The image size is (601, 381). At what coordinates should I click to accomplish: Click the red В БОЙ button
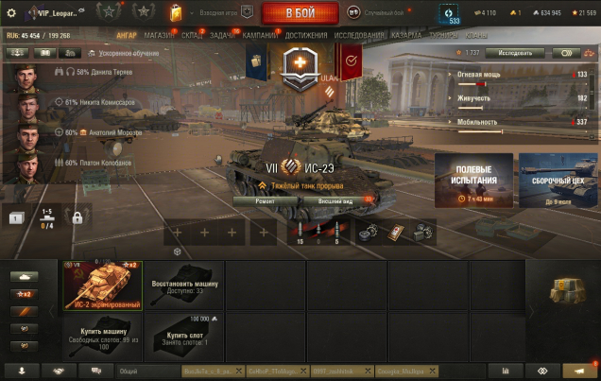click(300, 12)
